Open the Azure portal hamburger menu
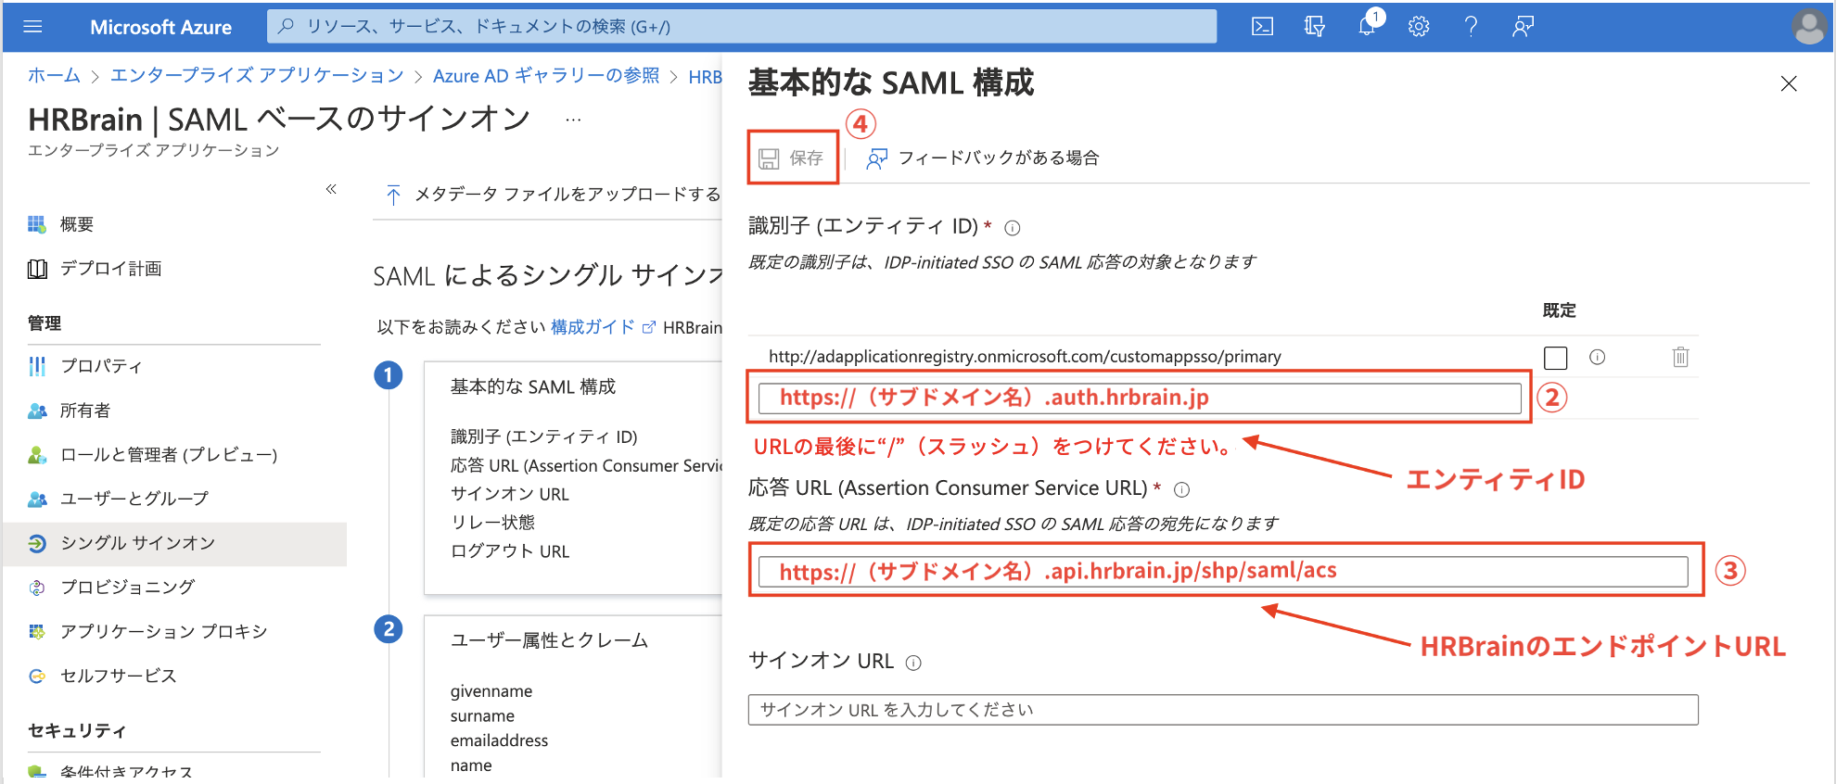This screenshot has width=1836, height=784. 32,27
